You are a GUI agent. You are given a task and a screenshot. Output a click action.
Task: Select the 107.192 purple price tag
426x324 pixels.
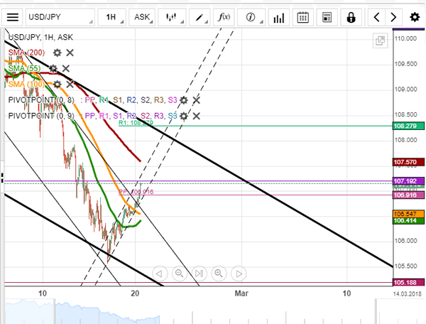coord(408,181)
